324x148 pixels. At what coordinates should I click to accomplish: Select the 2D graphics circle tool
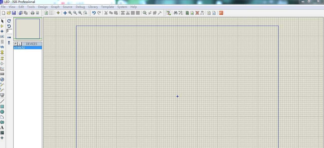[x=2, y=112]
